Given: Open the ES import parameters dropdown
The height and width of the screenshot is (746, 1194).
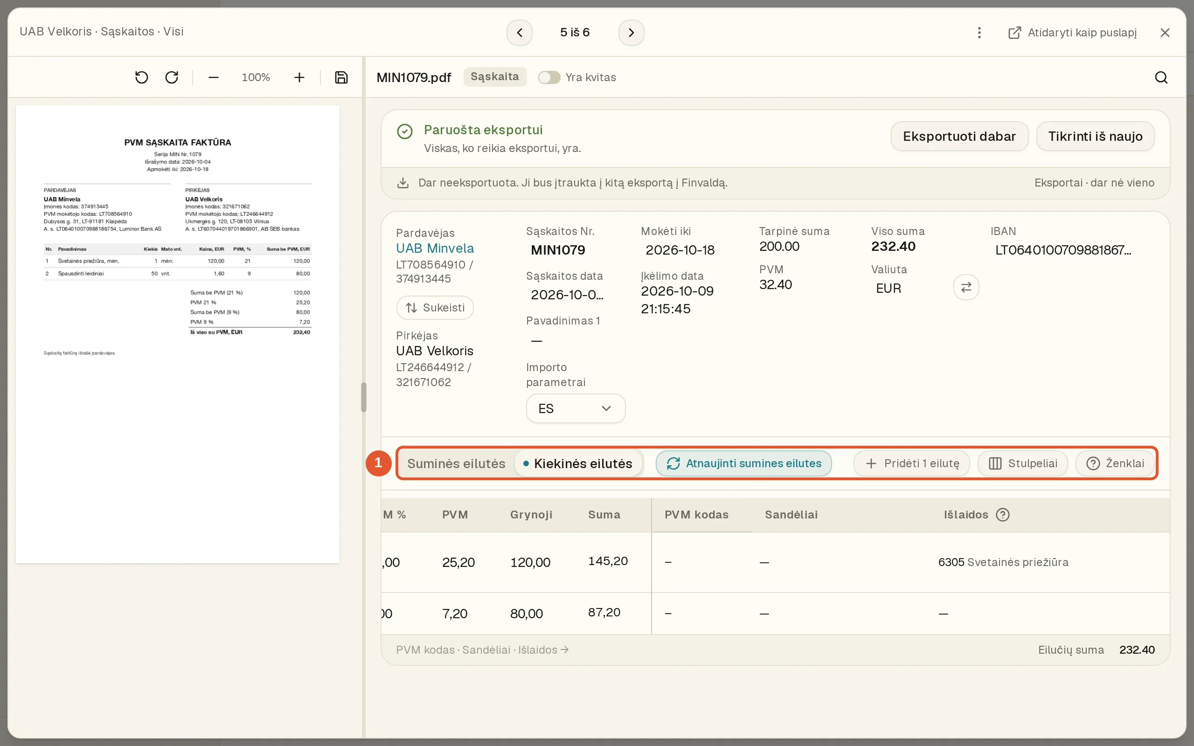Looking at the screenshot, I should 576,408.
